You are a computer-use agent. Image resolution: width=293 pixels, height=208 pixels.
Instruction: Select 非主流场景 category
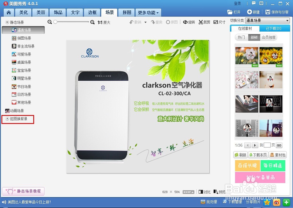[23, 46]
